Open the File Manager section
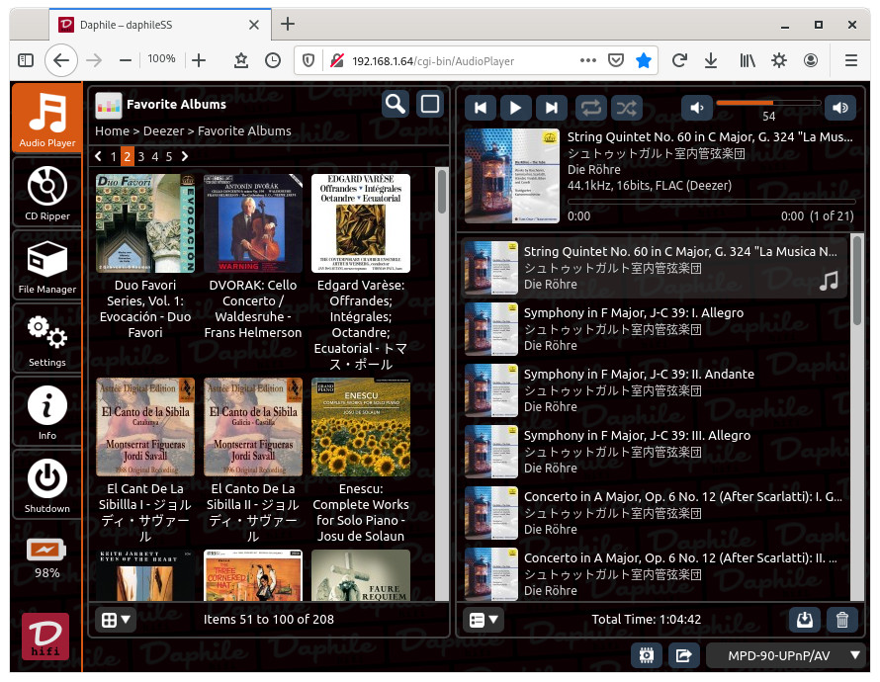 pyautogui.click(x=47, y=267)
